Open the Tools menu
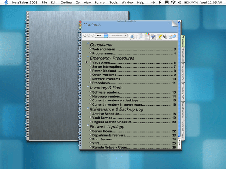This screenshot has height=169, width=226. pos(113,3)
